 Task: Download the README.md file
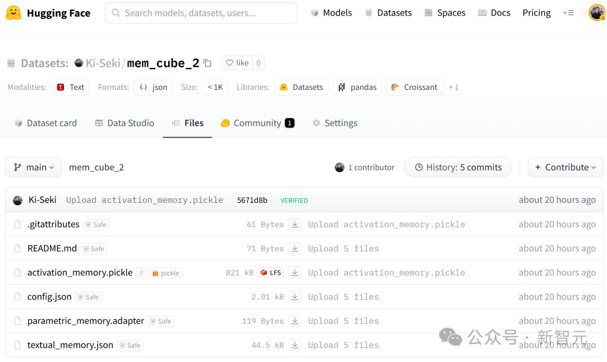[x=295, y=248]
